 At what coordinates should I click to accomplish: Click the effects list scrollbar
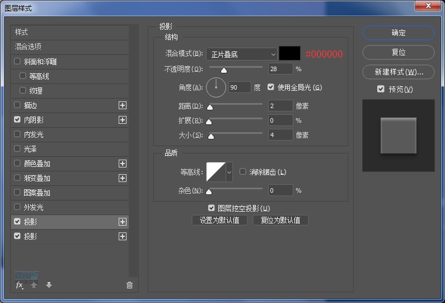coord(133,151)
